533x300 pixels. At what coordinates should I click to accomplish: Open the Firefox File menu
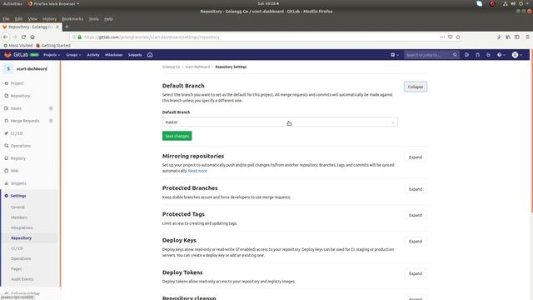[x=6, y=18]
